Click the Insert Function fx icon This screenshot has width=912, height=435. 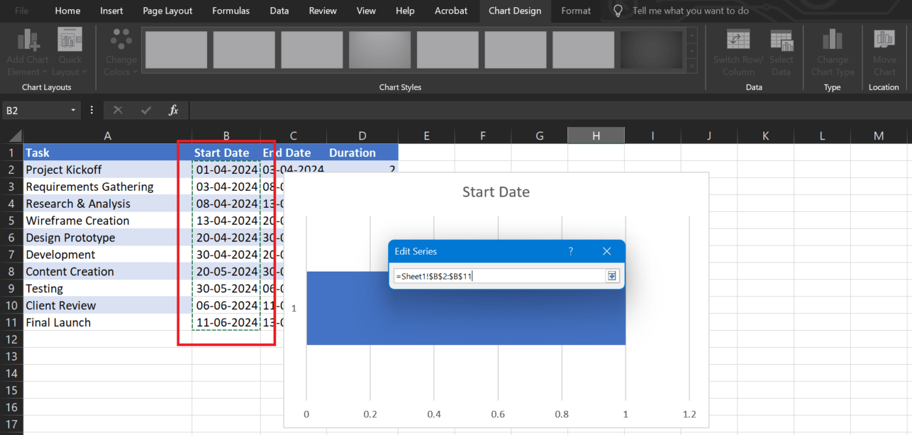pyautogui.click(x=173, y=110)
